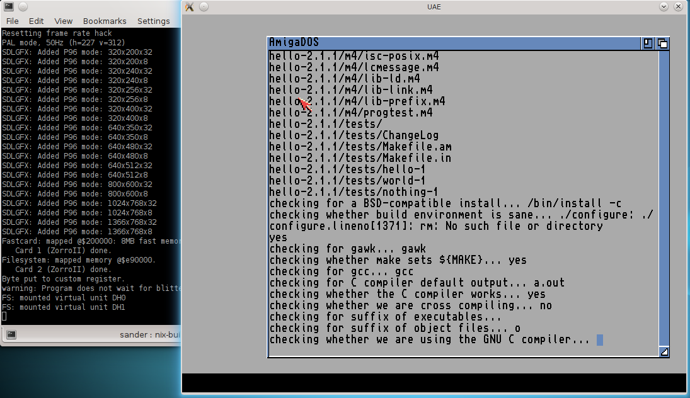This screenshot has width=690, height=398.
Task: Click 'Added P96 mode: 640x480x32' line
Action: (x=77, y=147)
